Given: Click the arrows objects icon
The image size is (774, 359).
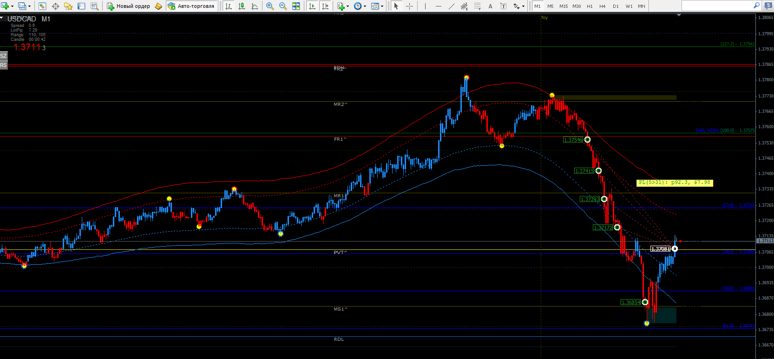Looking at the screenshot, I should point(516,6).
